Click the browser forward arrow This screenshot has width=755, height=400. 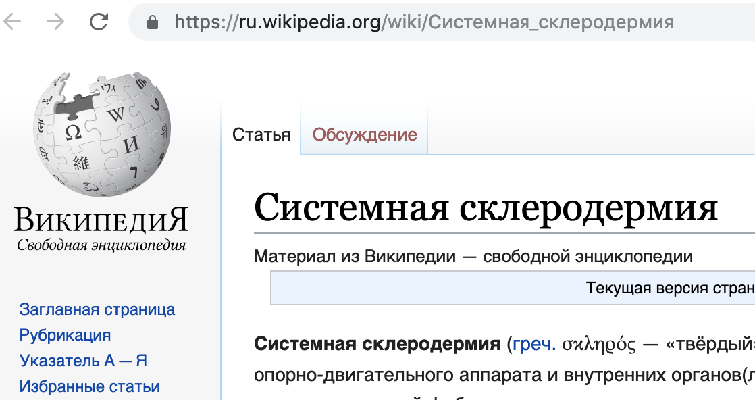(55, 22)
